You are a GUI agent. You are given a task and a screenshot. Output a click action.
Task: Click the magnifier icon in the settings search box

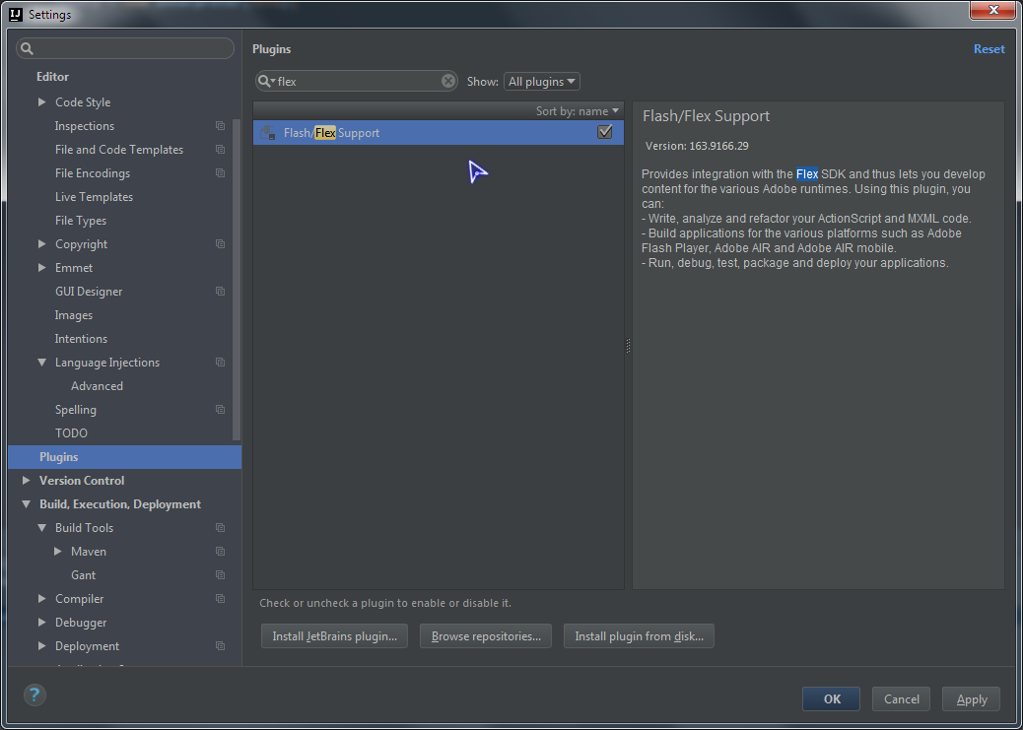click(28, 48)
